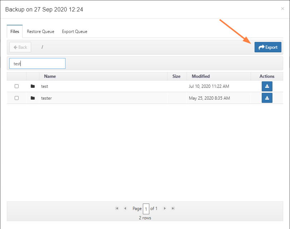Screen dimensions: 290x229
Task: Click the page number input box
Action: click(x=146, y=209)
